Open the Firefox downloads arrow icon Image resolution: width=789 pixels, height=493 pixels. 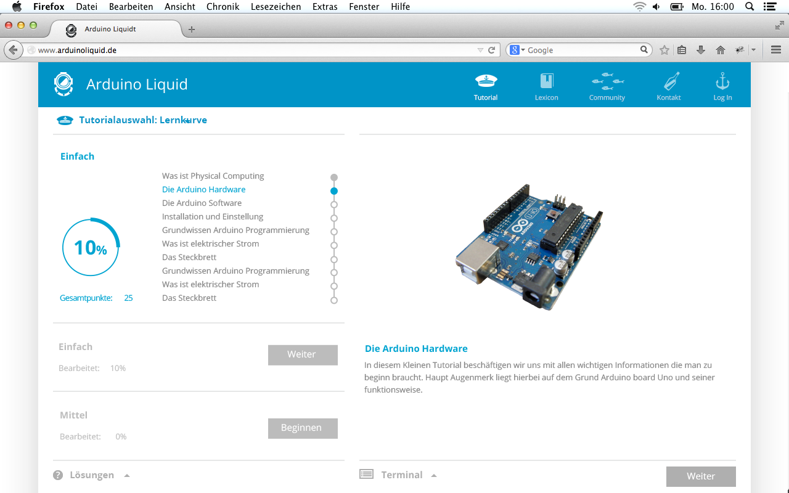[701, 50]
